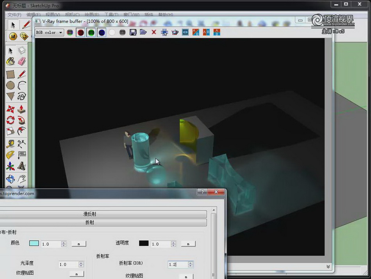Image resolution: width=371 pixels, height=279 pixels.
Task: Switch to RGB color mode icon
Action: click(x=70, y=32)
